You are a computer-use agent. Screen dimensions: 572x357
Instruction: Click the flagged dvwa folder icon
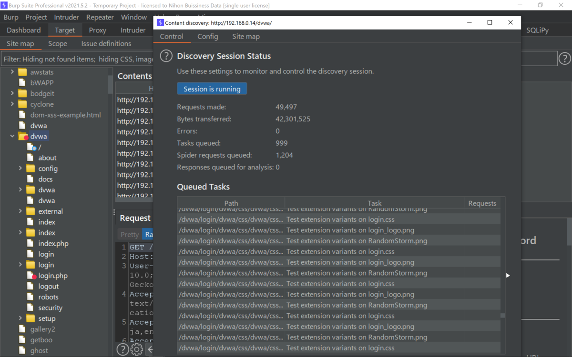point(23,136)
